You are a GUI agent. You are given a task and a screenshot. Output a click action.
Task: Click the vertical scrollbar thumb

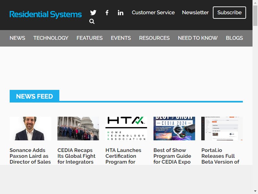(x=255, y=16)
